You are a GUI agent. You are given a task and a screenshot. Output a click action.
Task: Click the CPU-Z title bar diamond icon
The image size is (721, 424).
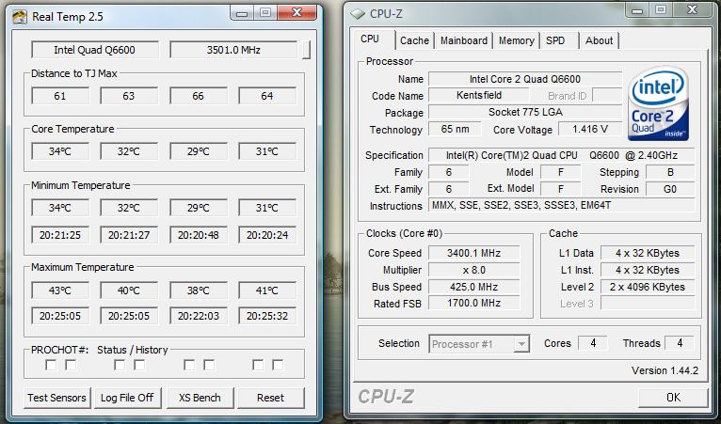[357, 14]
